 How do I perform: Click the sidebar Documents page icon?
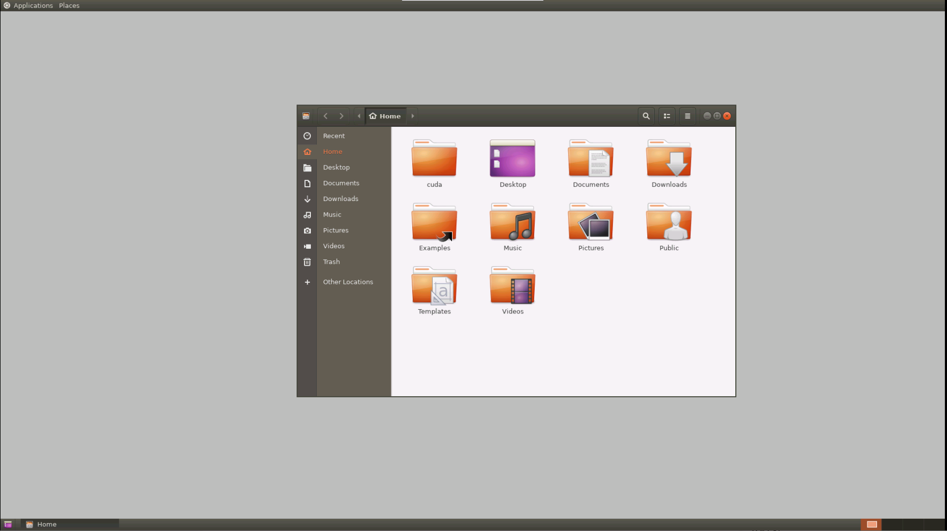(307, 184)
